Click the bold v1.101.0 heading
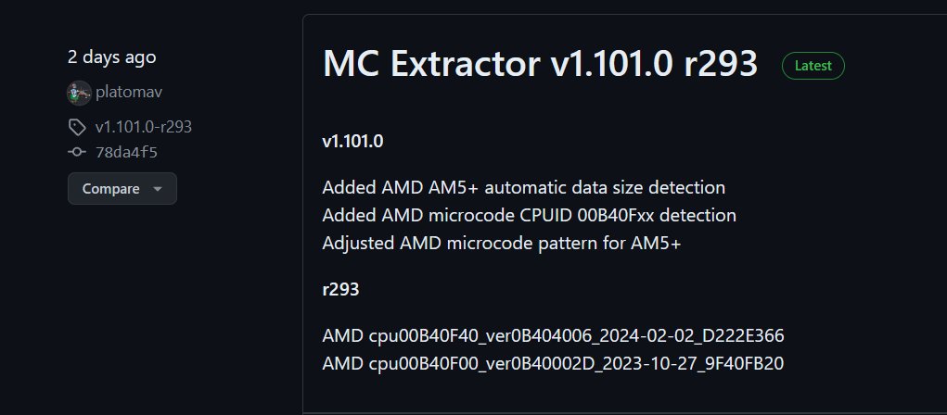Image resolution: width=947 pixels, height=415 pixels. pyautogui.click(x=352, y=142)
